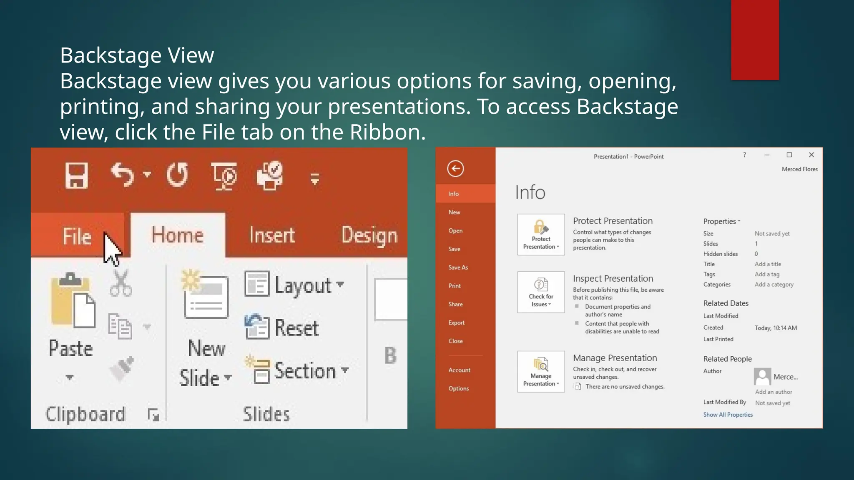The height and width of the screenshot is (480, 854).
Task: Open the Undo history dropdown arrow
Action: point(147,174)
